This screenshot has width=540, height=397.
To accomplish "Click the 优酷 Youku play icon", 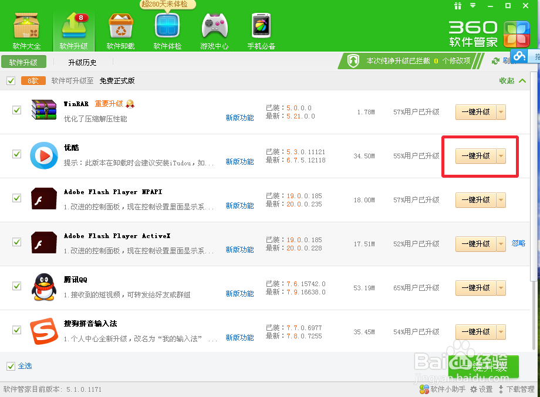I will coord(44,155).
